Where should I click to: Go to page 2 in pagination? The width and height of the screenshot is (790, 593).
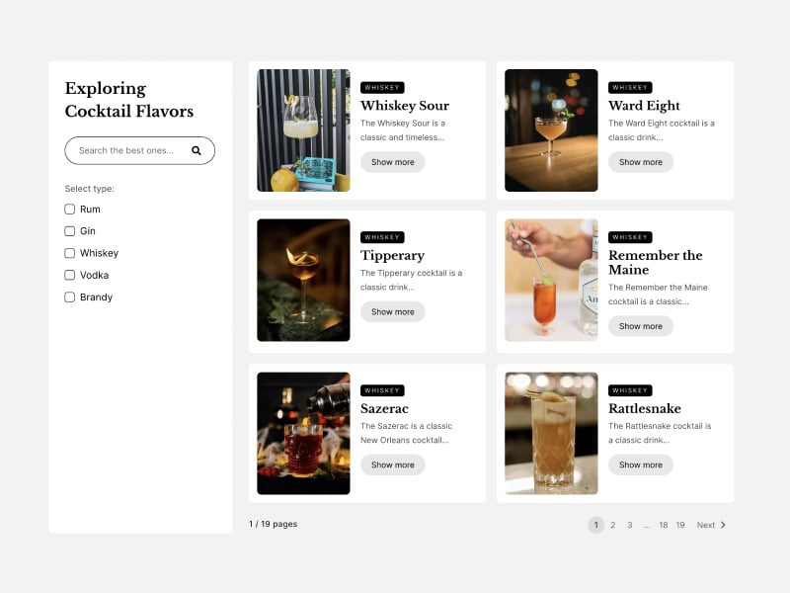click(x=612, y=525)
